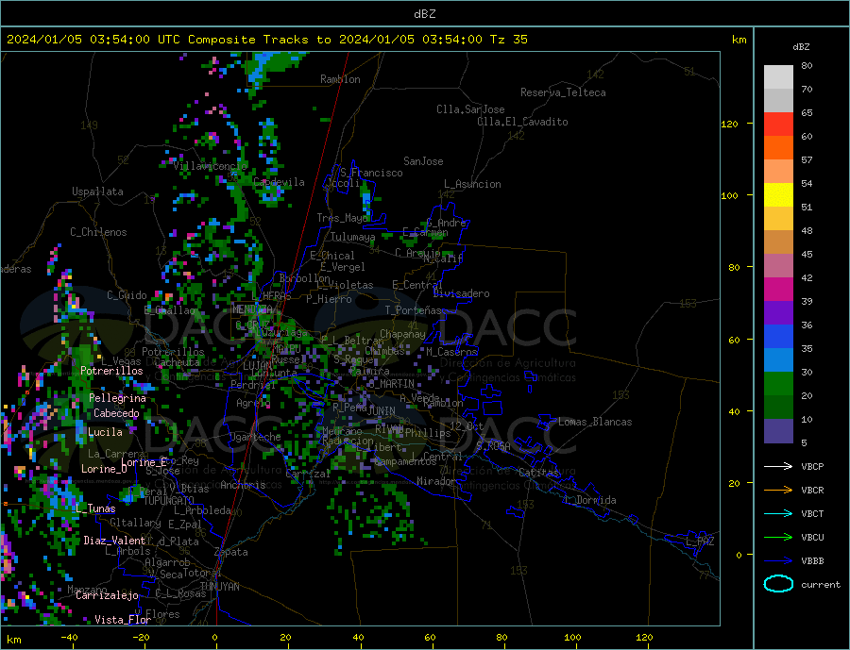Select the slate 5-10 dBZ swatch

(778, 430)
